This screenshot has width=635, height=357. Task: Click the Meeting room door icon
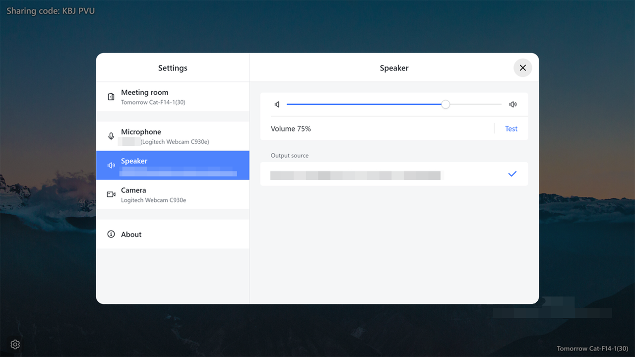(111, 97)
